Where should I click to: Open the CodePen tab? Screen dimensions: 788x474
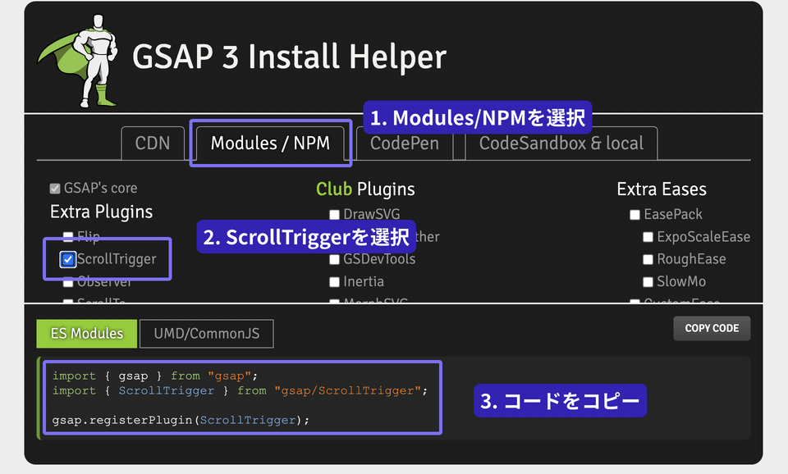[x=404, y=143]
